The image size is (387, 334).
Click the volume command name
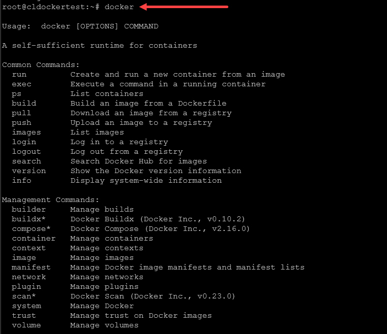(26, 325)
